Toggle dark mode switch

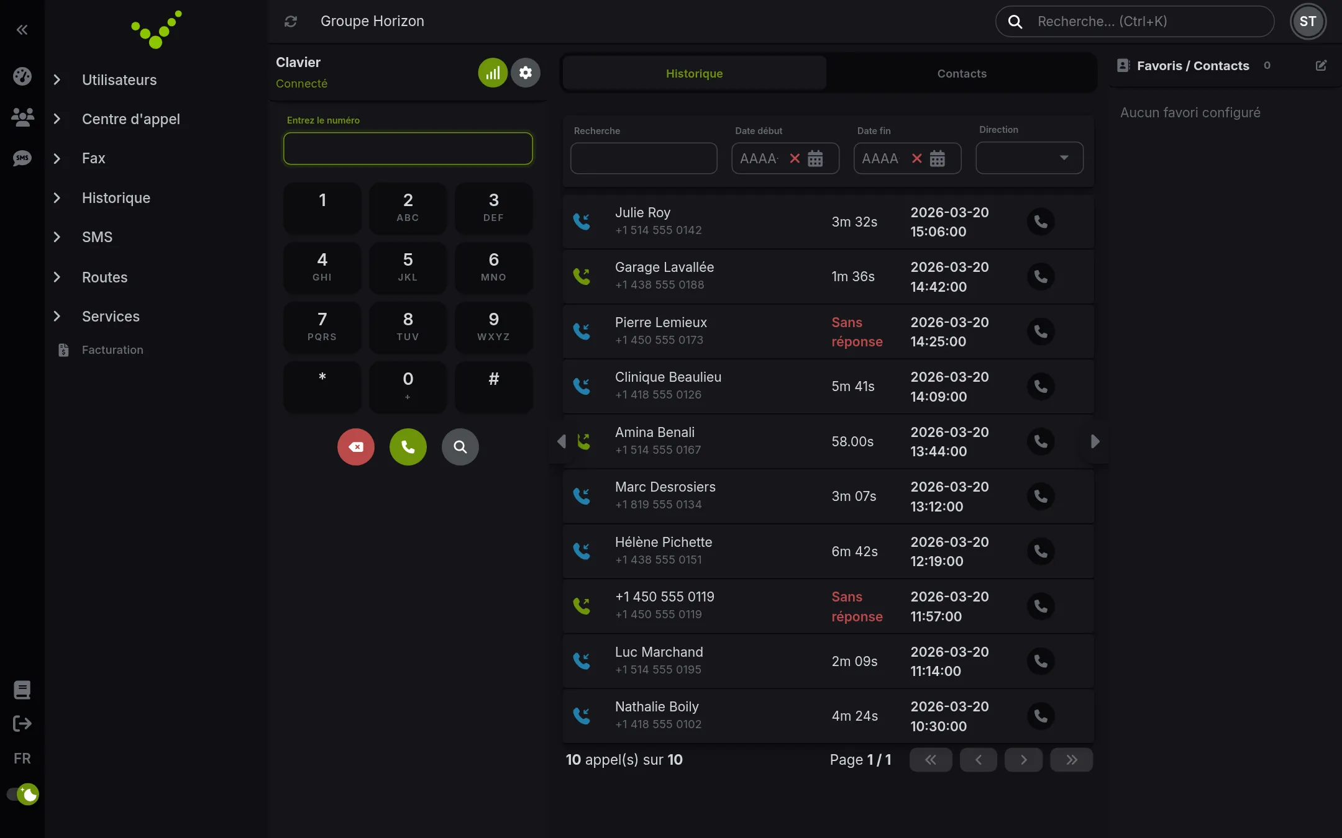[x=22, y=794]
